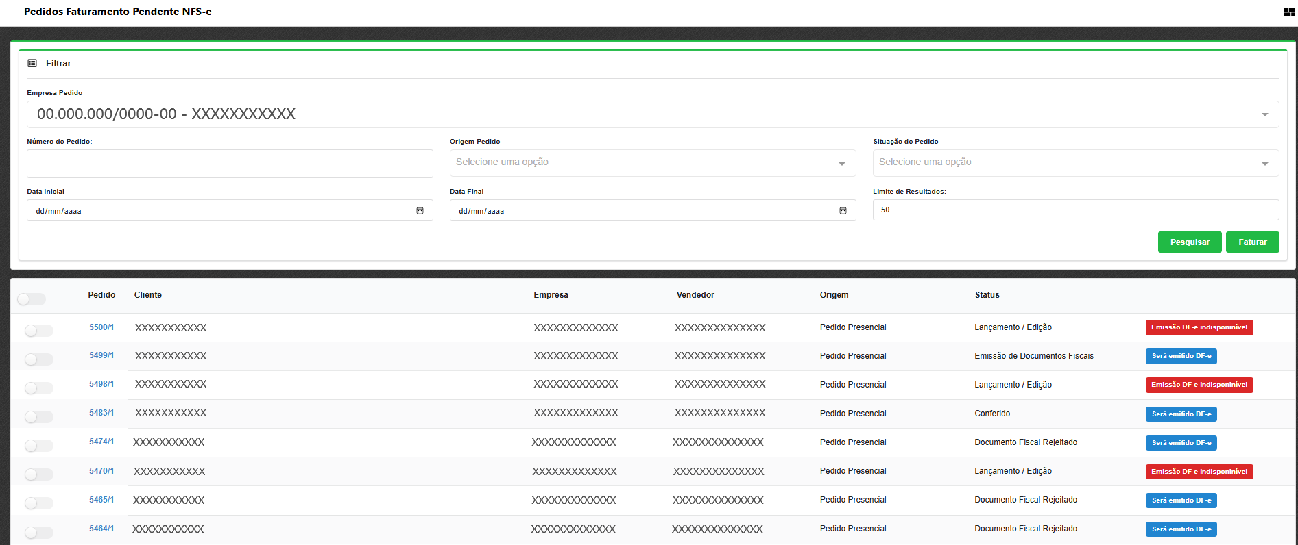
Task: Click the Status column header
Action: (x=987, y=295)
